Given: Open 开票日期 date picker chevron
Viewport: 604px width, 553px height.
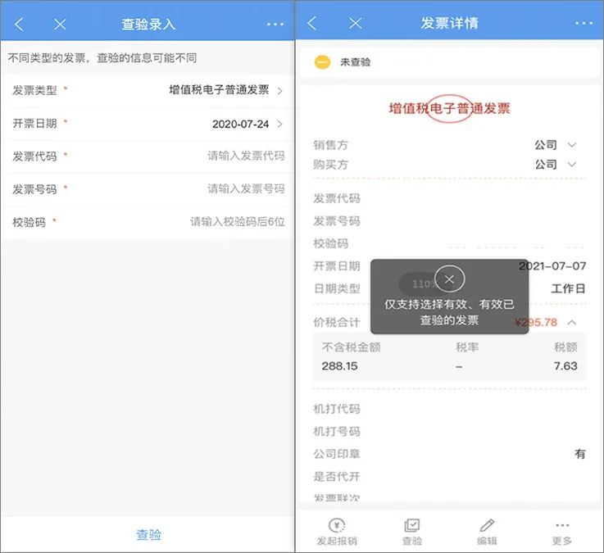Looking at the screenshot, I should pos(280,124).
